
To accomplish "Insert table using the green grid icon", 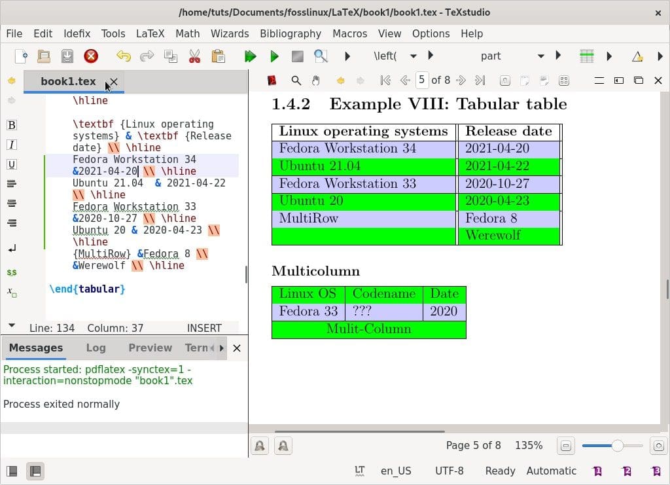I will [587, 56].
